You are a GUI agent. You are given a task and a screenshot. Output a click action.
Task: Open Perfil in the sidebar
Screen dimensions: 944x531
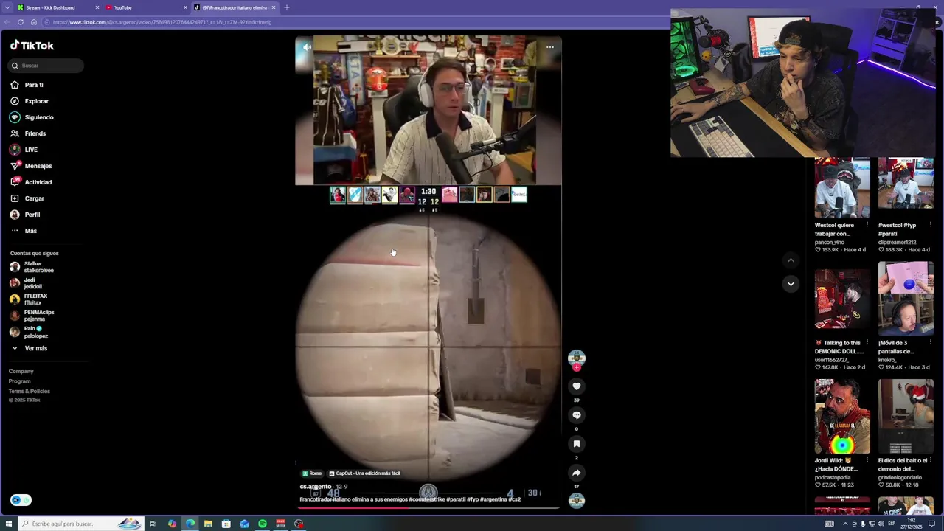coord(32,215)
